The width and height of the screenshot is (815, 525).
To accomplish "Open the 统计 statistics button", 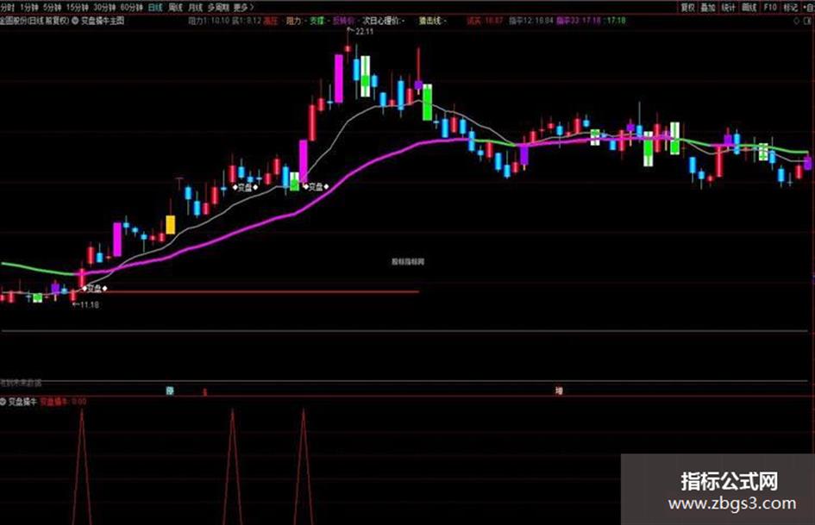I will [729, 7].
